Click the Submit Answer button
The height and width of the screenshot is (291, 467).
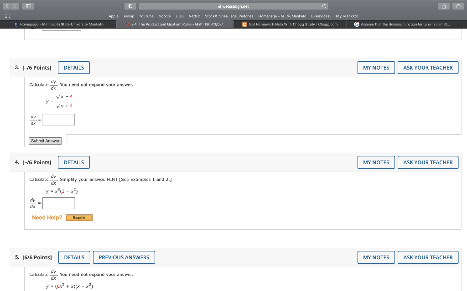[x=45, y=141]
